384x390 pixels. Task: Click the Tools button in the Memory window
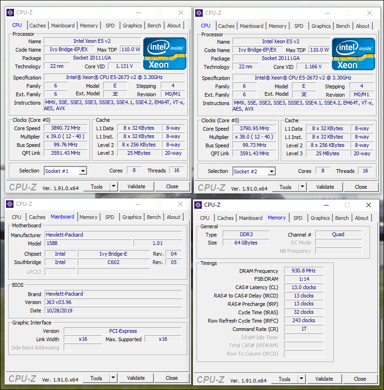click(285, 379)
